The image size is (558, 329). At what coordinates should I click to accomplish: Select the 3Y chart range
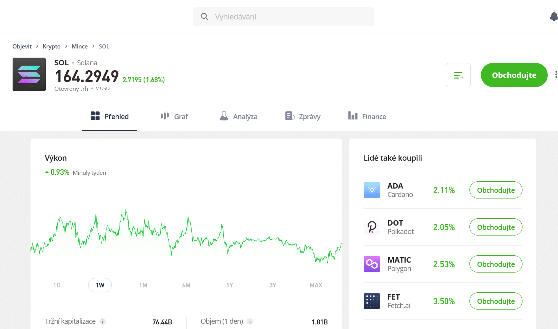coord(273,285)
